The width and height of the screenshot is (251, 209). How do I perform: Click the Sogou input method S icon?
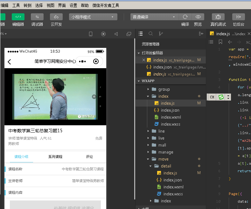point(221,97)
